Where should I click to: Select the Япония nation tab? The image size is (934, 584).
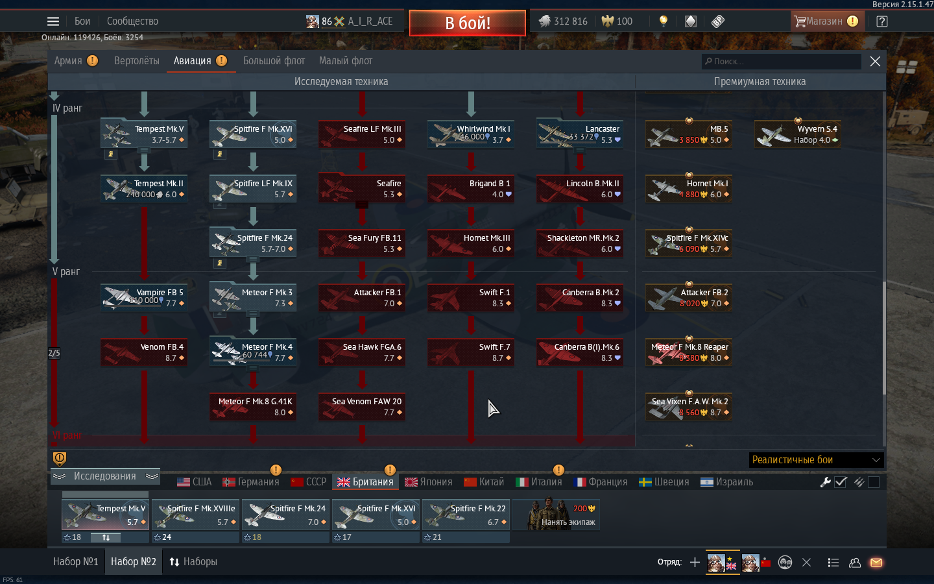point(429,482)
